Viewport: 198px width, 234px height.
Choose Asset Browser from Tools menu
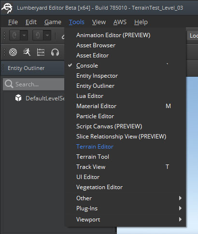pos(125,45)
